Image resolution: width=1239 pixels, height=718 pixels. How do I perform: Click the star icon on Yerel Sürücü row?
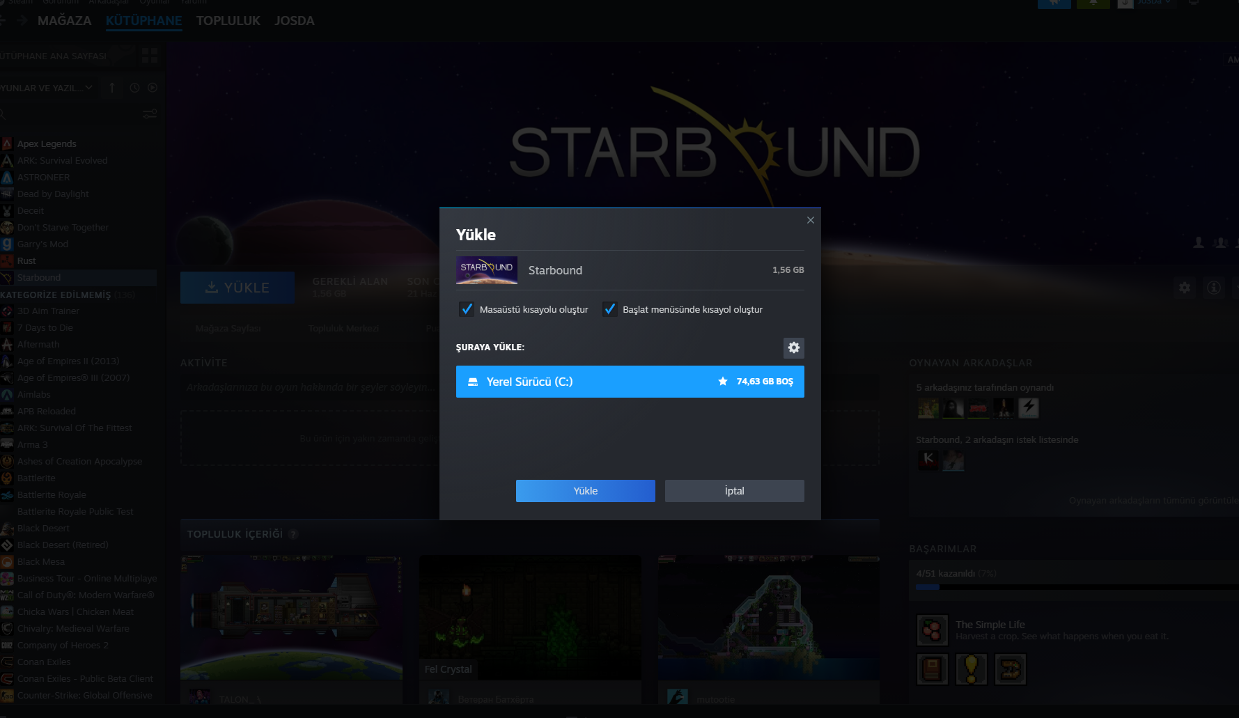723,382
